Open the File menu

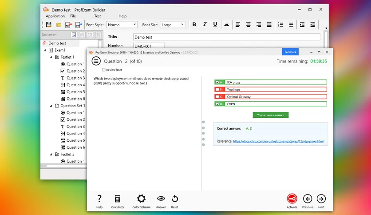pyautogui.click(x=73, y=16)
